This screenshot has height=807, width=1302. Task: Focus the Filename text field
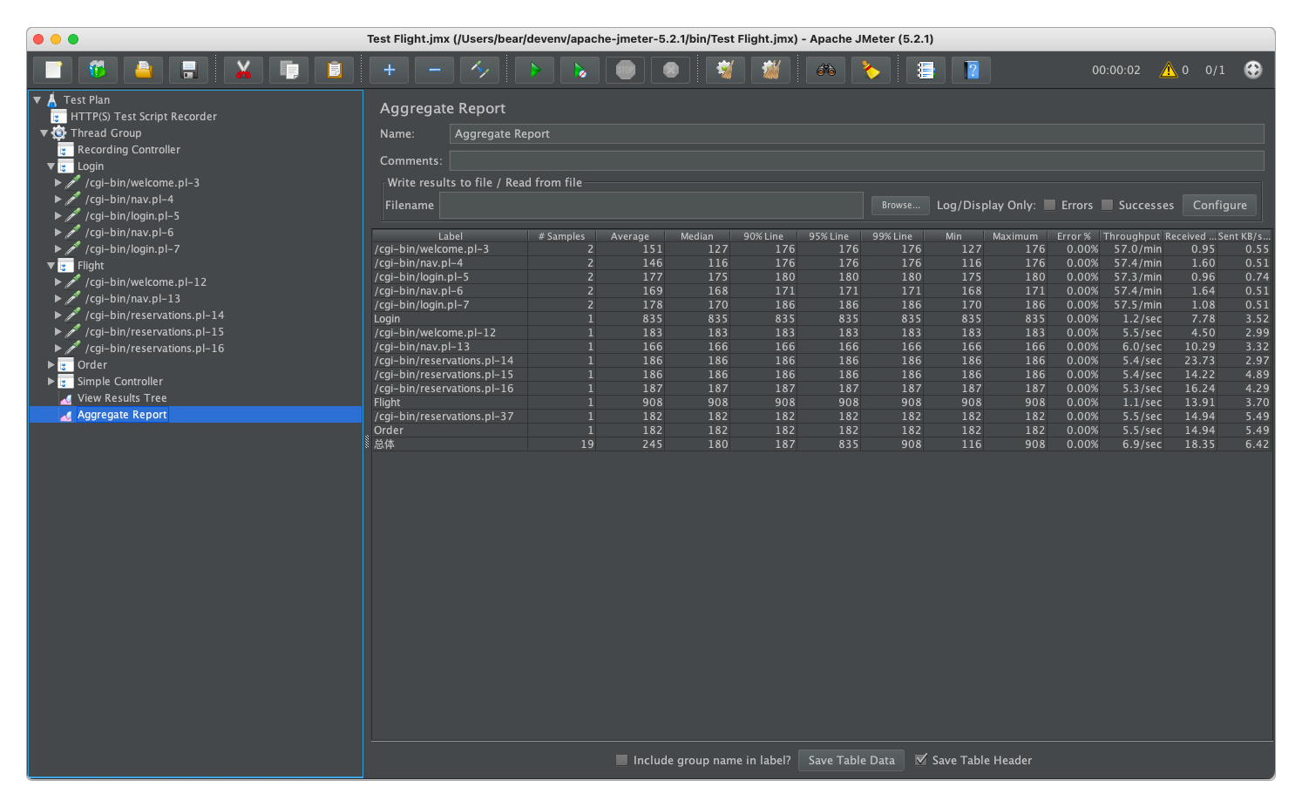pyautogui.click(x=652, y=206)
